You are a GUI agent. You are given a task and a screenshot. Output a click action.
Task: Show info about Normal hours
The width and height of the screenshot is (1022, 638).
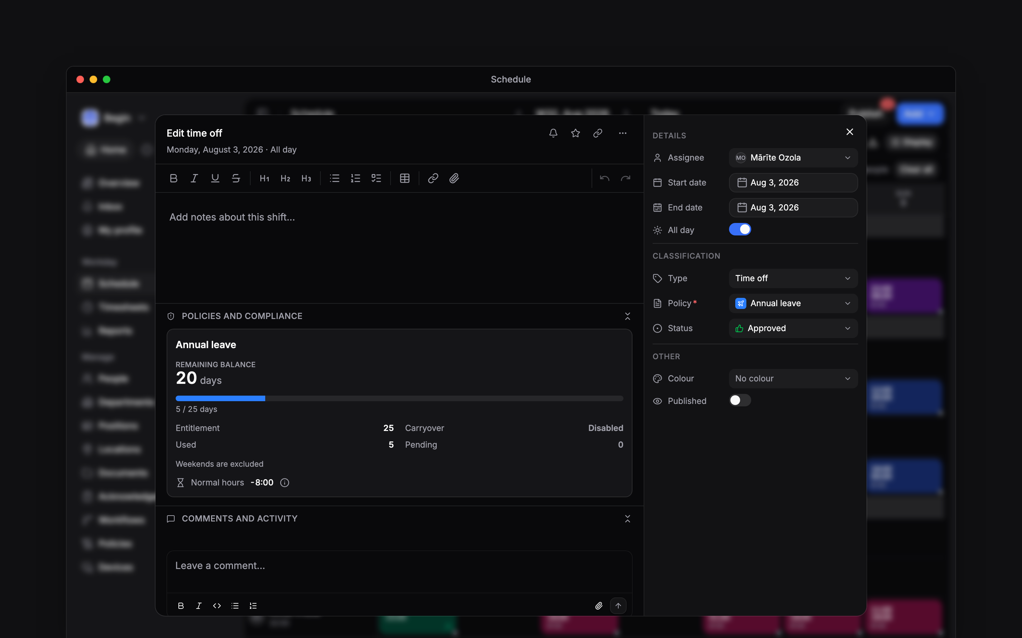click(285, 483)
